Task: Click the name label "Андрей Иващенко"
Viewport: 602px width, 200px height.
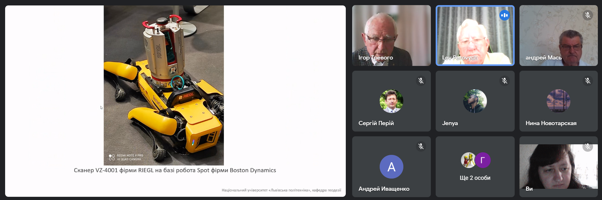Action: tap(384, 189)
